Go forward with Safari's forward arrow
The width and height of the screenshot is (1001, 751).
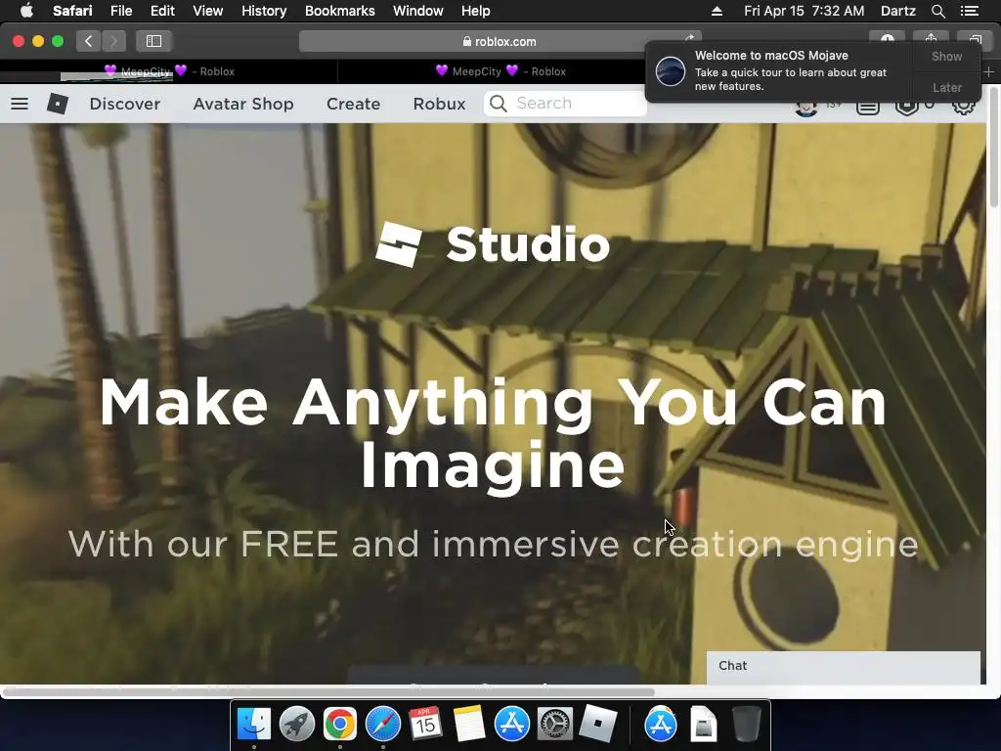tap(113, 41)
